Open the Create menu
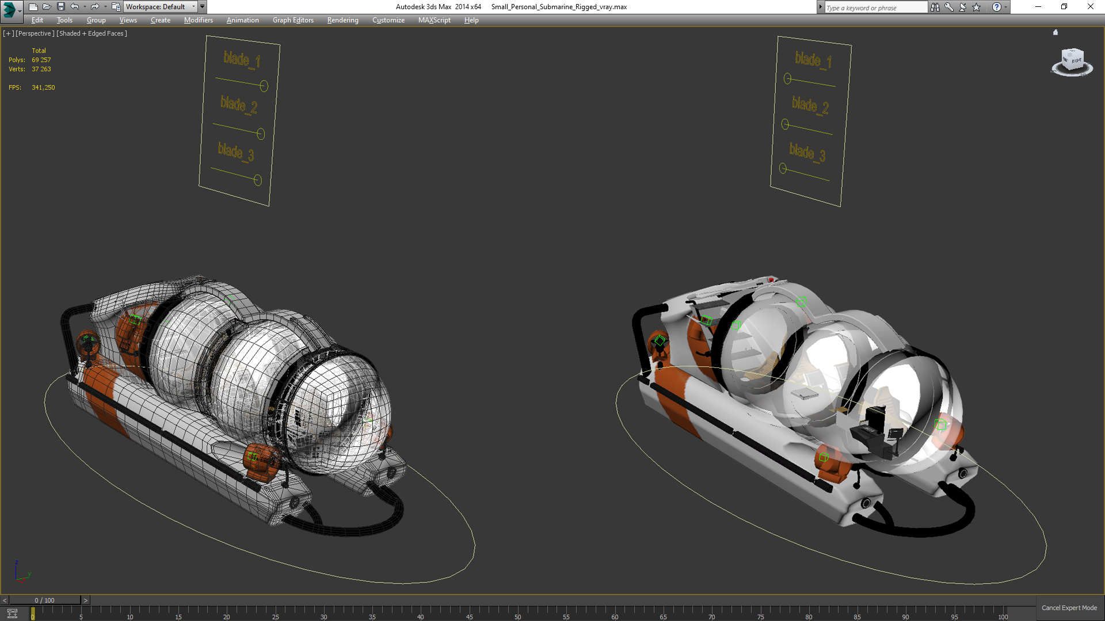Viewport: 1105px width, 621px height. click(161, 20)
